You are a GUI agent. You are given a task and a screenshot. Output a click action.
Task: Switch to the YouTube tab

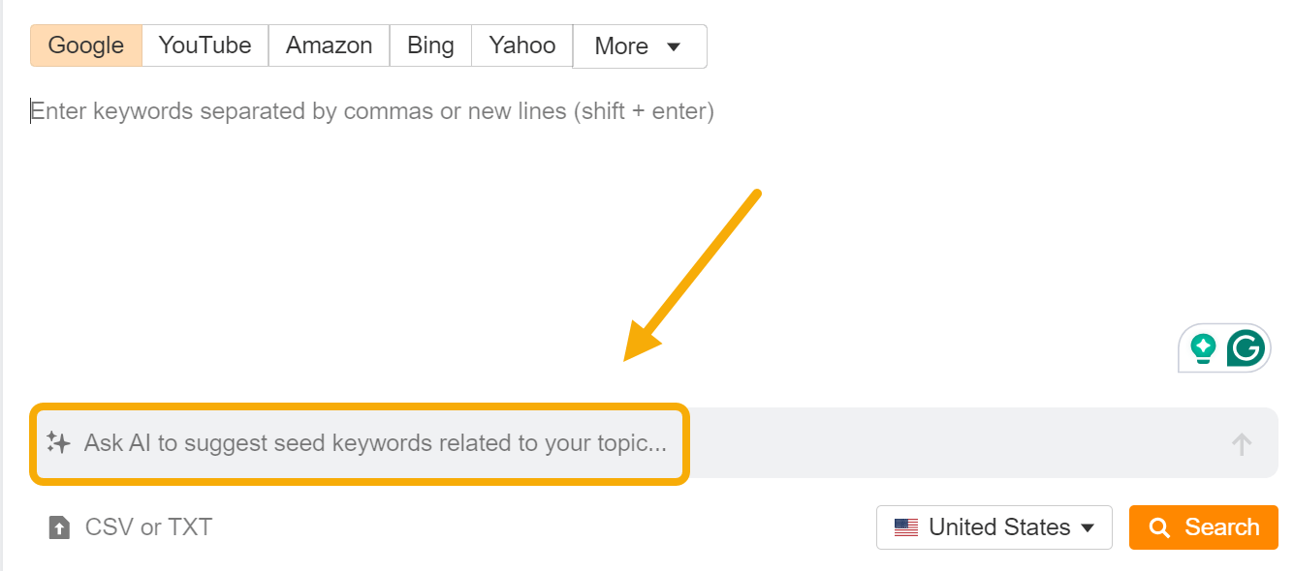(205, 45)
